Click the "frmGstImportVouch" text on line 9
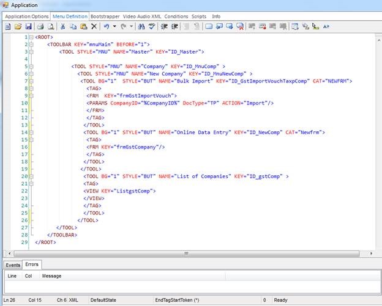 click(145, 96)
